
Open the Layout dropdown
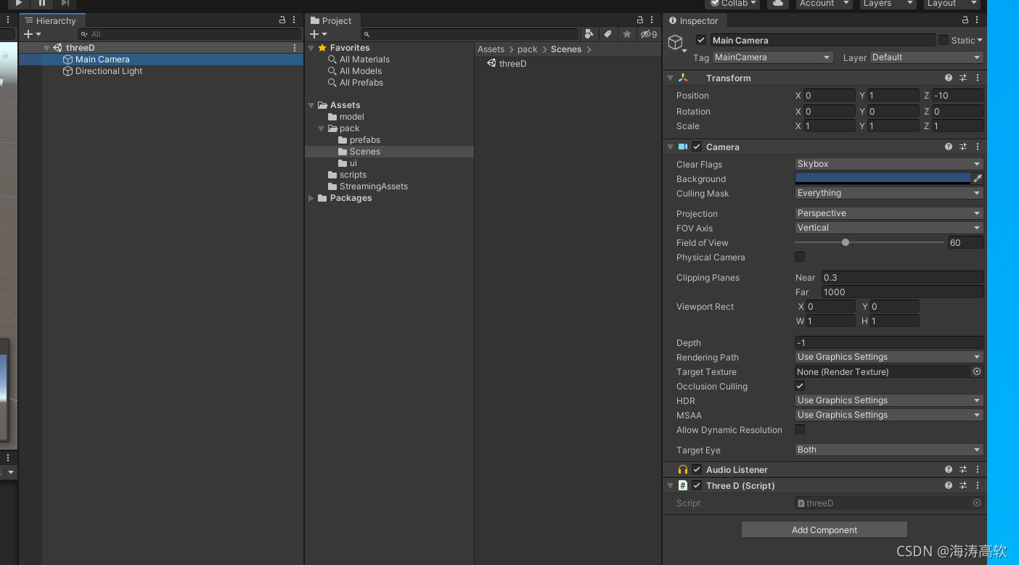(x=952, y=4)
